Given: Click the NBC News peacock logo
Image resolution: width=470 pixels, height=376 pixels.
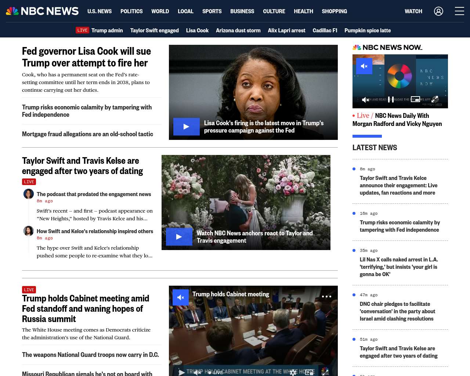Looking at the screenshot, I should 42,11.
